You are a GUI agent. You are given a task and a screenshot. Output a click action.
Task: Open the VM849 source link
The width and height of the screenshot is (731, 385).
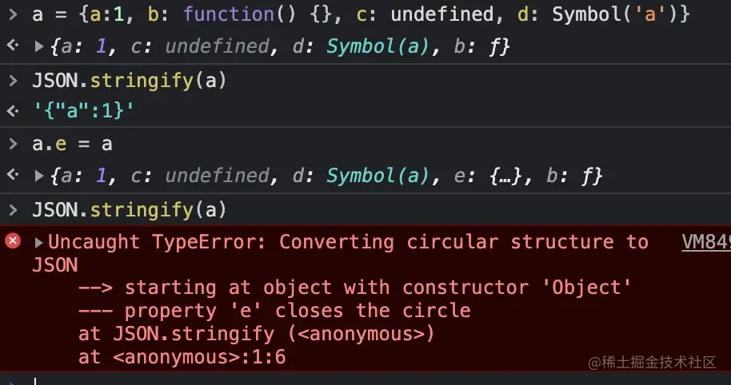point(705,242)
